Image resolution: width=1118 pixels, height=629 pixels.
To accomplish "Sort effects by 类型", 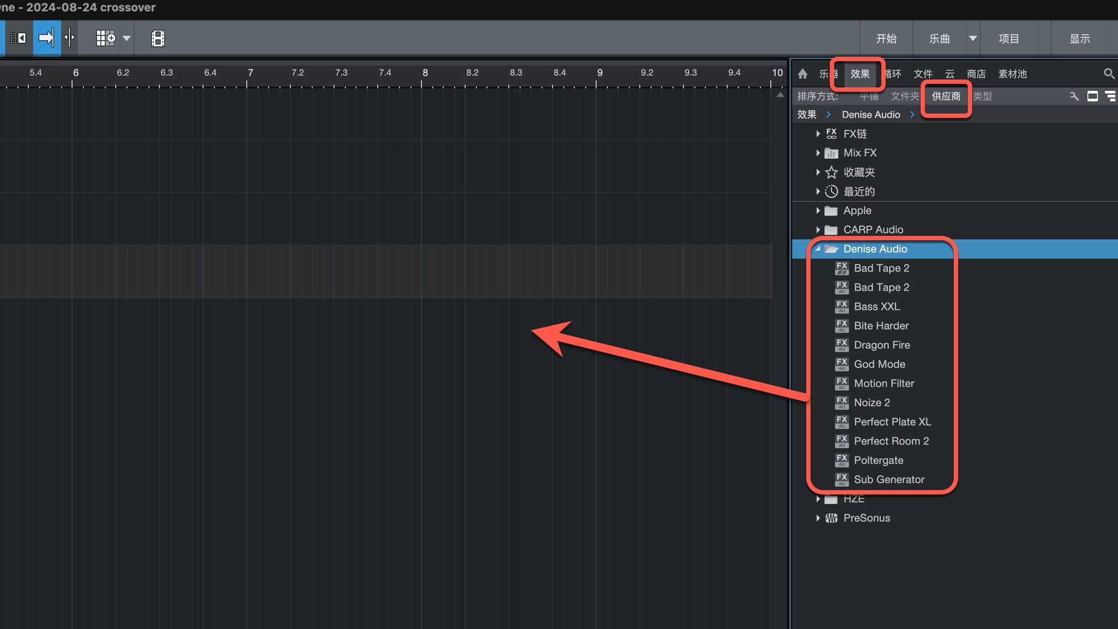I will [982, 96].
